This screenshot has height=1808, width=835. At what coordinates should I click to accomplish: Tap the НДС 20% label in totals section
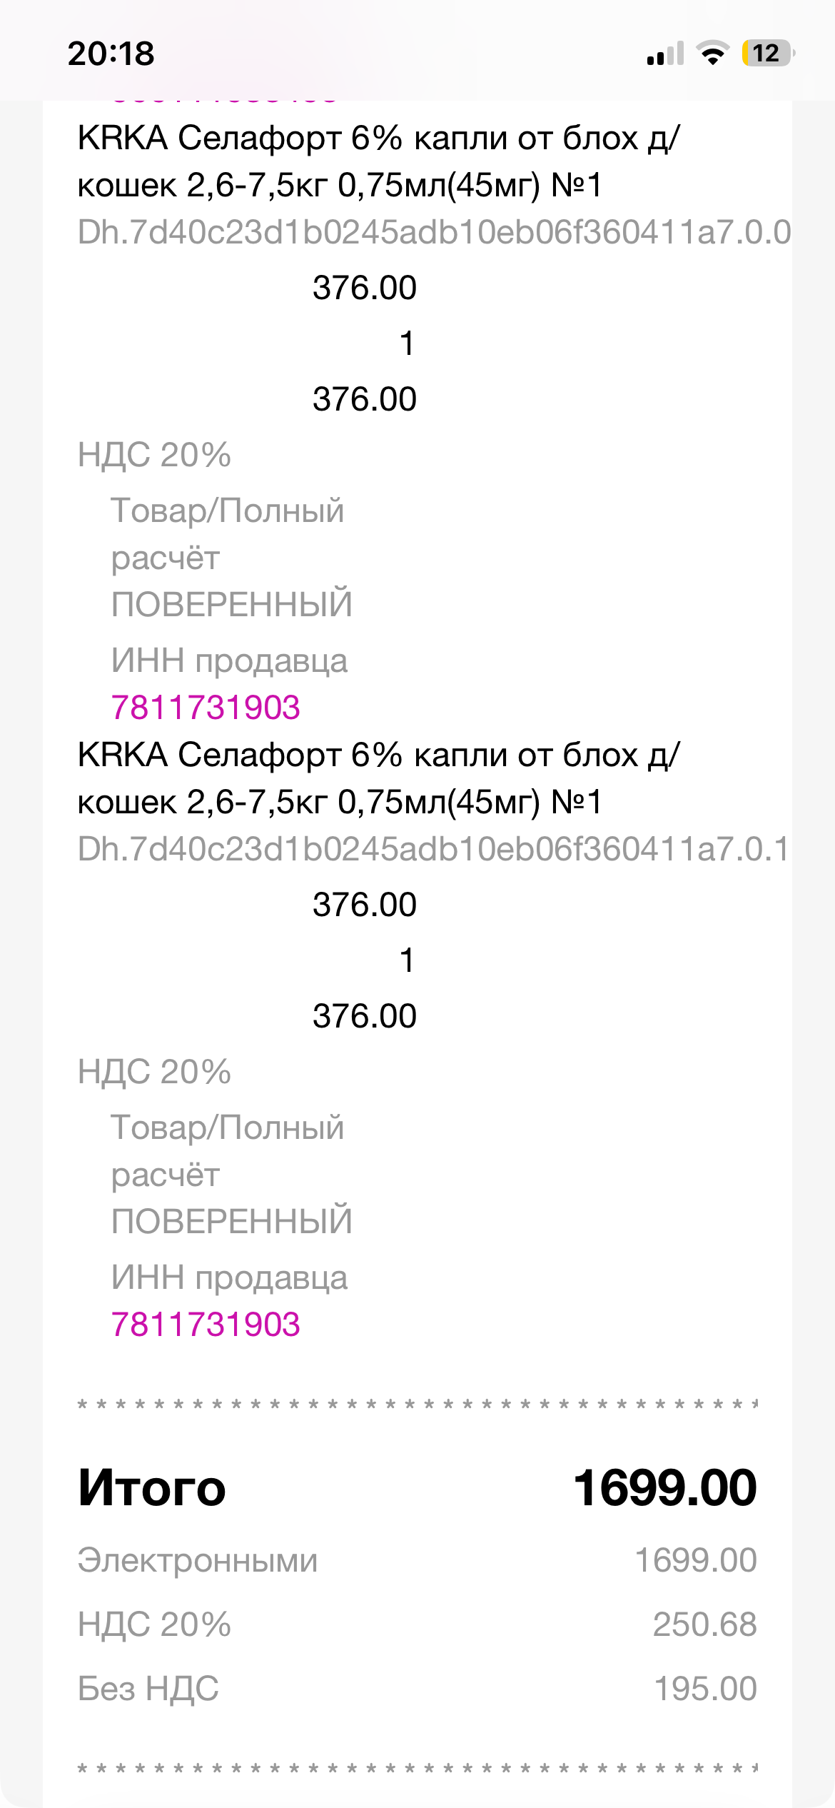coord(154,1624)
